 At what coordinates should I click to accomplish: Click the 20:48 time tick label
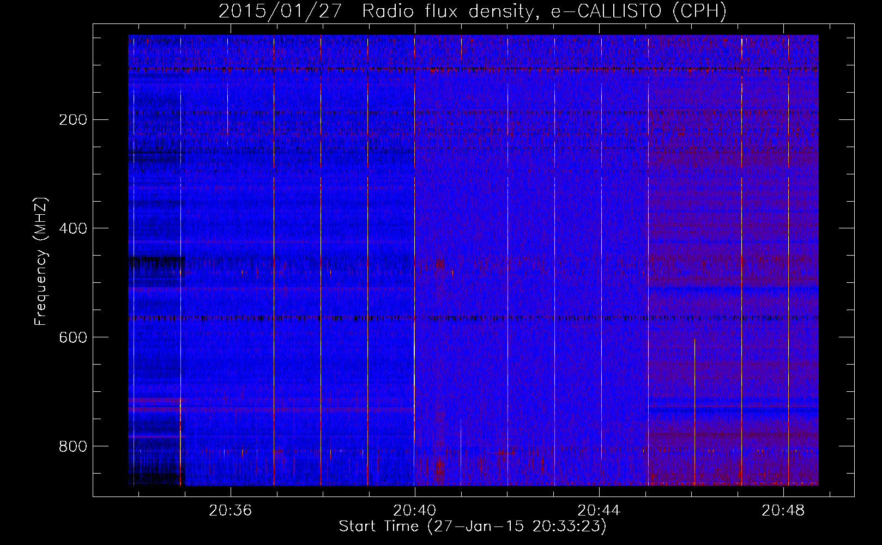point(783,511)
